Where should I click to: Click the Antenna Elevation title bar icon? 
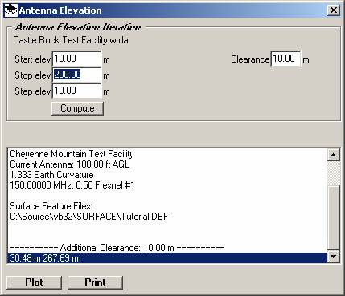[x=11, y=10]
